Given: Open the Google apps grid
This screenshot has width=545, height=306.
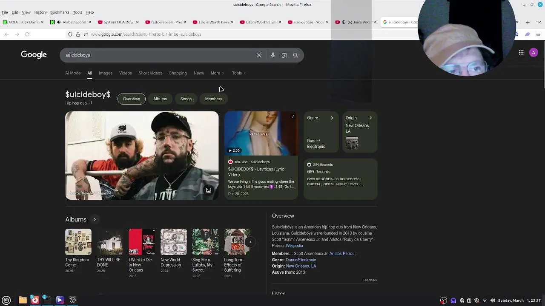Looking at the screenshot, I should [x=521, y=52].
